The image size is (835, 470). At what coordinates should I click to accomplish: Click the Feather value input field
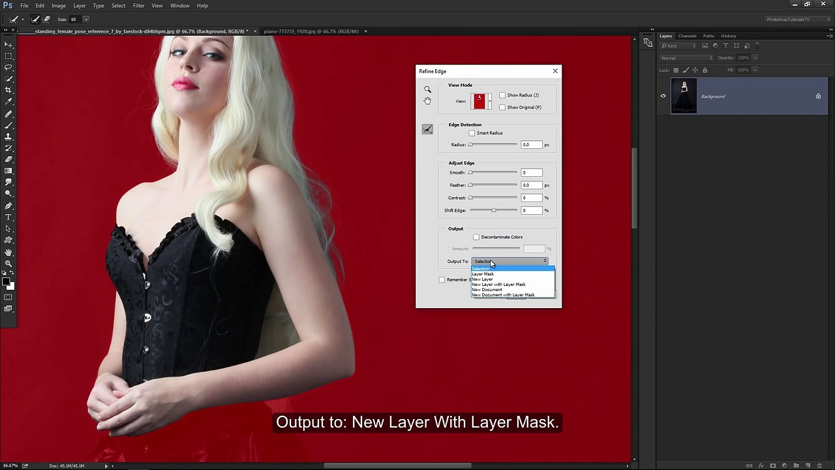click(532, 185)
